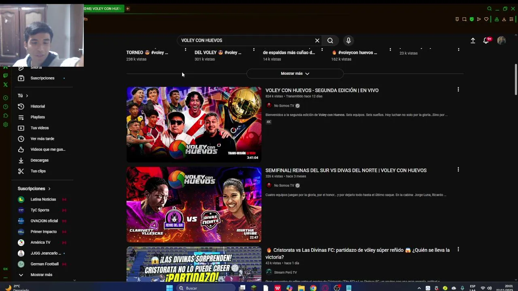The image size is (518, 291).
Task: Open the Segunda Edición En Vivo thumbnail
Action: [194, 124]
